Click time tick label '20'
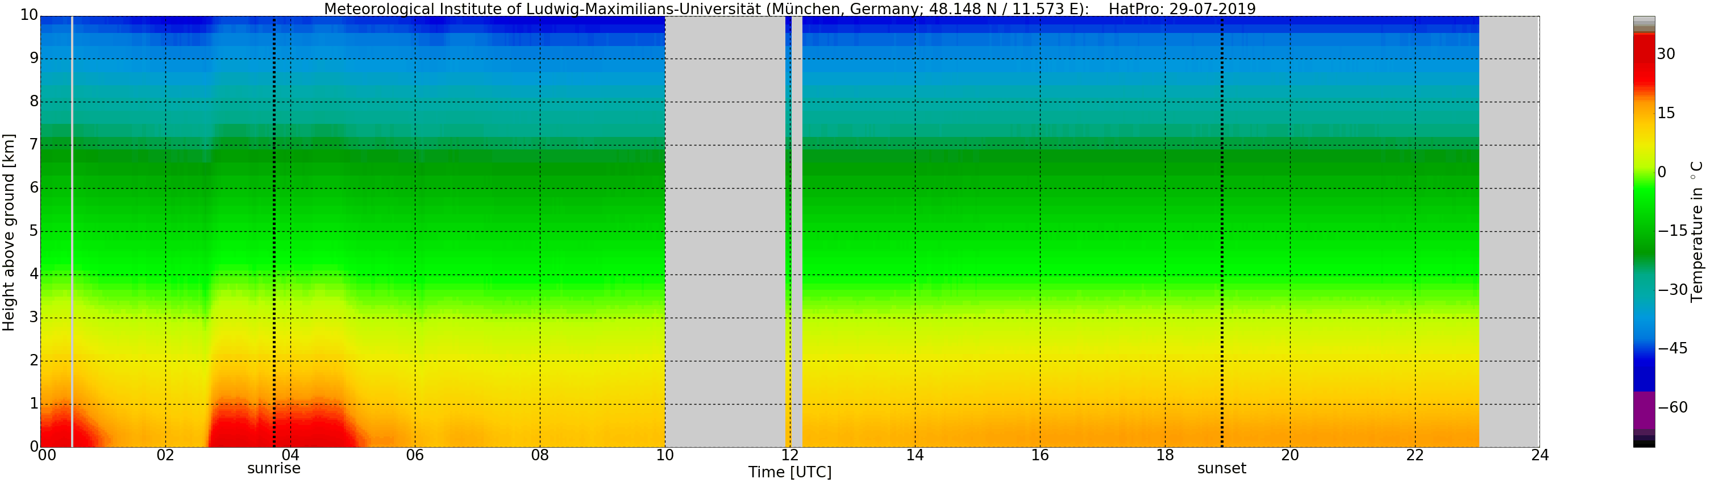 [x=1290, y=455]
